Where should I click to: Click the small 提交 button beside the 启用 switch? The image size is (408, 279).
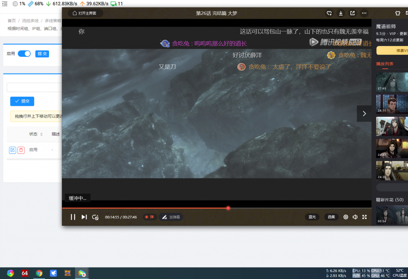[42, 54]
